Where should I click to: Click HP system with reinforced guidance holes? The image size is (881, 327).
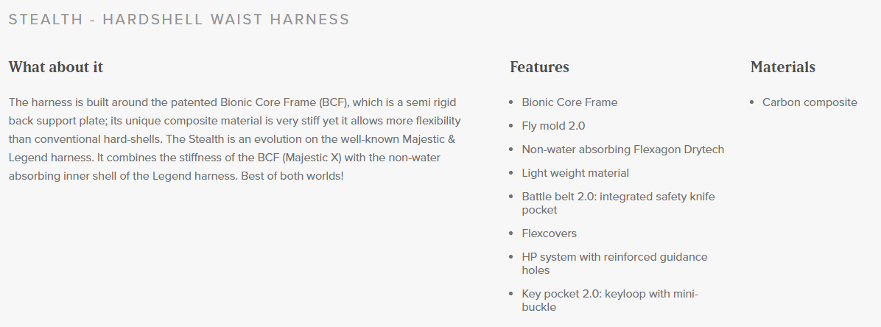point(614,264)
